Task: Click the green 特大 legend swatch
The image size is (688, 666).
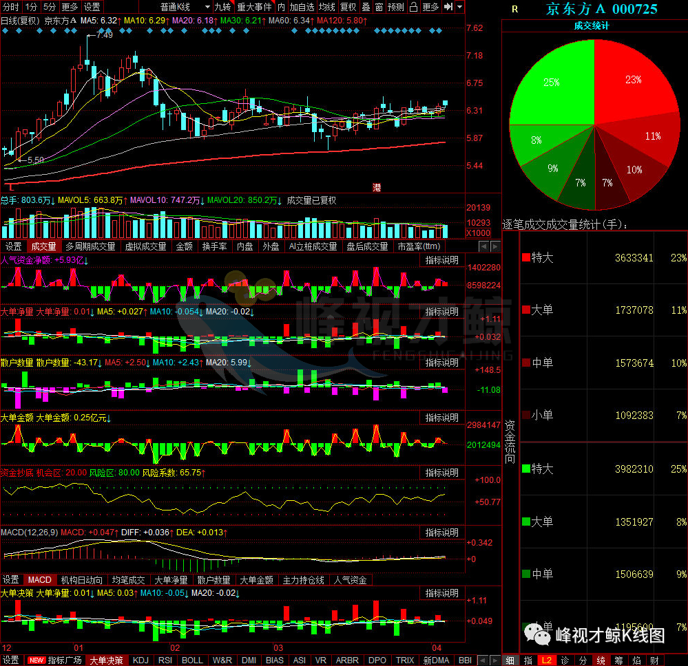Action: coord(525,469)
